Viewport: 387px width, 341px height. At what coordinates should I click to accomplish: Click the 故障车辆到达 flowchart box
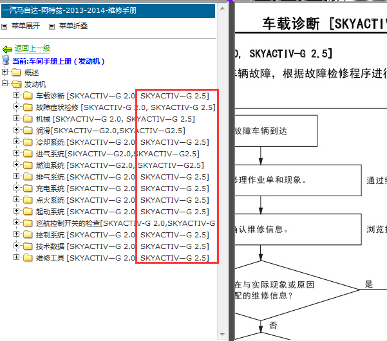[x=276, y=131]
